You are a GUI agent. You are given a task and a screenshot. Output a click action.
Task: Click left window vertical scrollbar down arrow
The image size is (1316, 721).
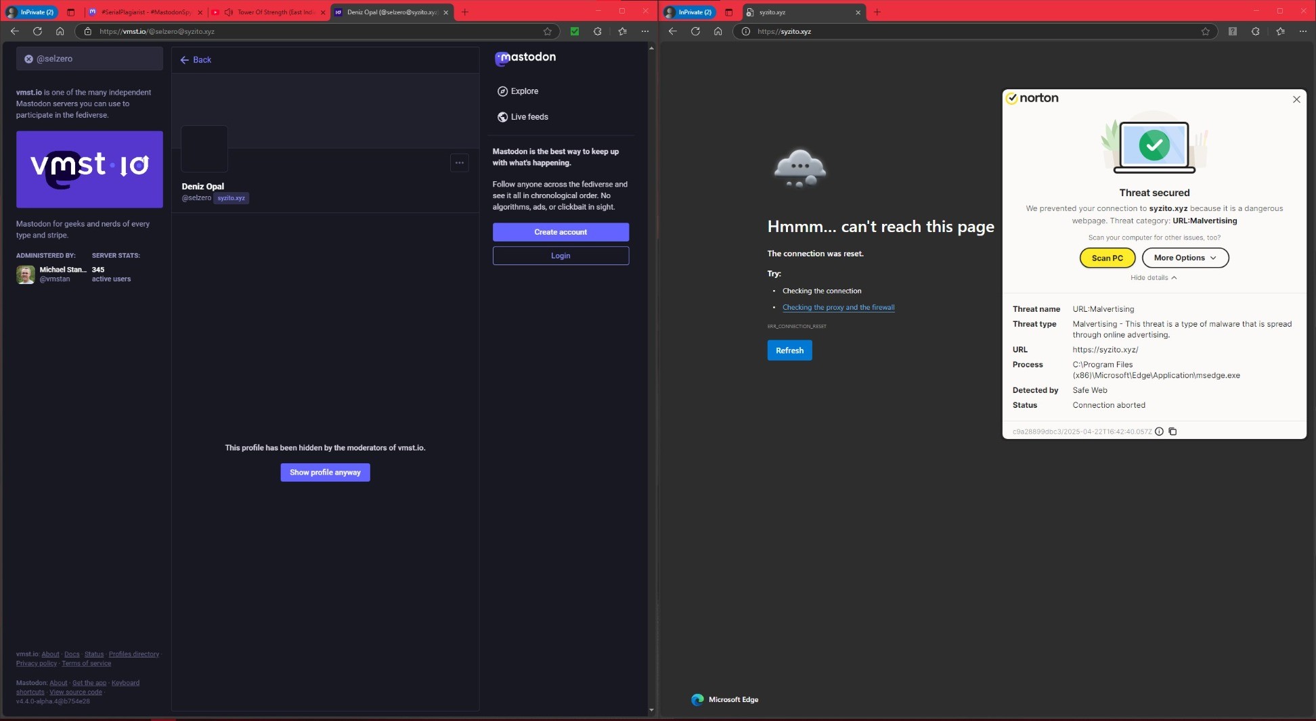point(651,710)
